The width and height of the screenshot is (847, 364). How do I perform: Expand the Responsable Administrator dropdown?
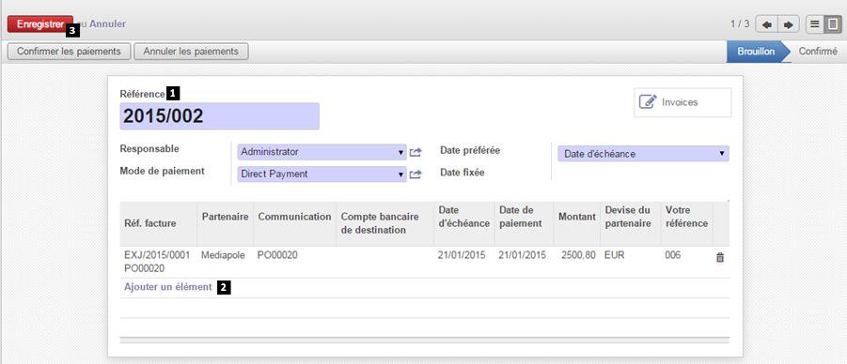322,152
